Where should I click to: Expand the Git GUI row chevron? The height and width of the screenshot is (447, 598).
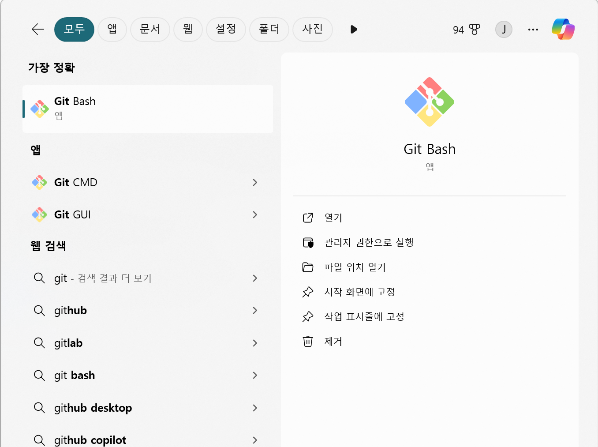tap(255, 214)
